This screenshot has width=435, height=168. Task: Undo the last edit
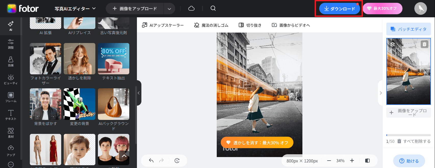pos(151,160)
